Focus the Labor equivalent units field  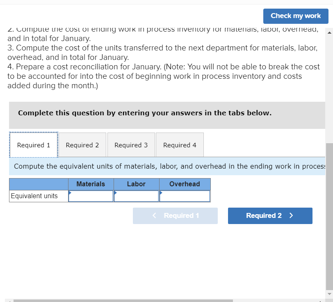point(136,196)
